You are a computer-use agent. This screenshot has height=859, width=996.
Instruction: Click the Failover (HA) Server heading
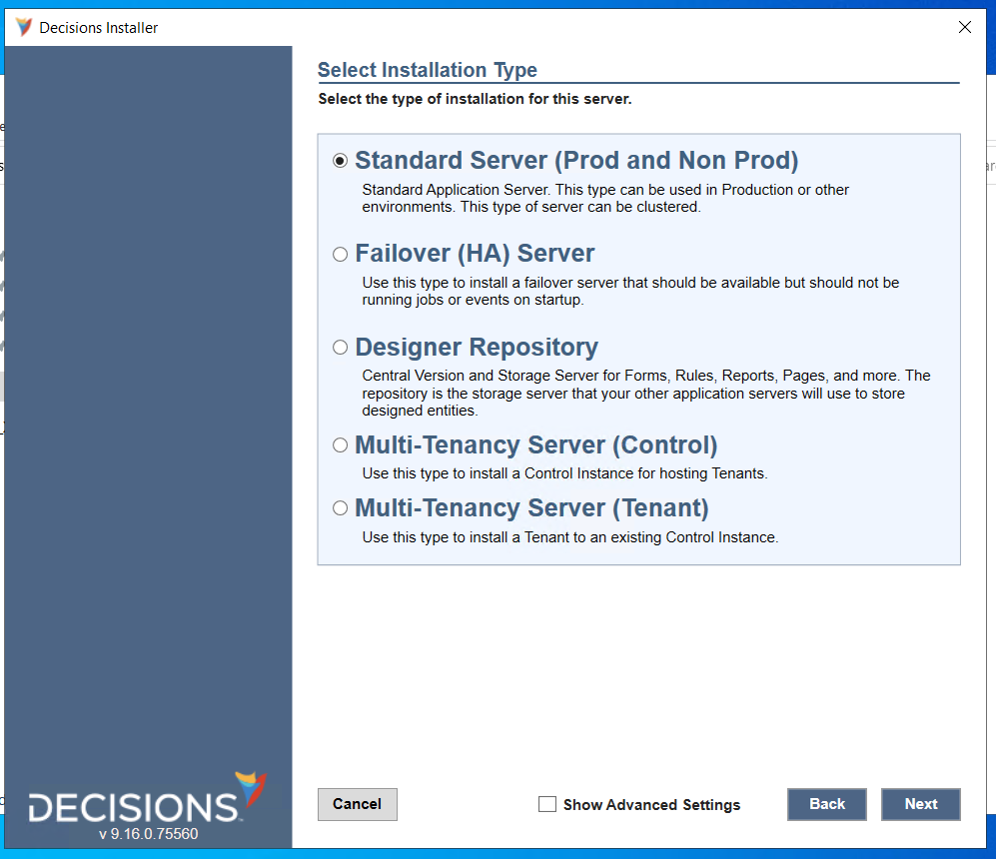coord(477,253)
